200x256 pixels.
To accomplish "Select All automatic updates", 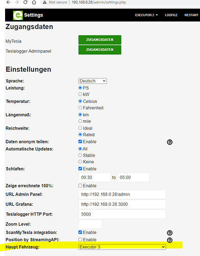I will (80, 148).
